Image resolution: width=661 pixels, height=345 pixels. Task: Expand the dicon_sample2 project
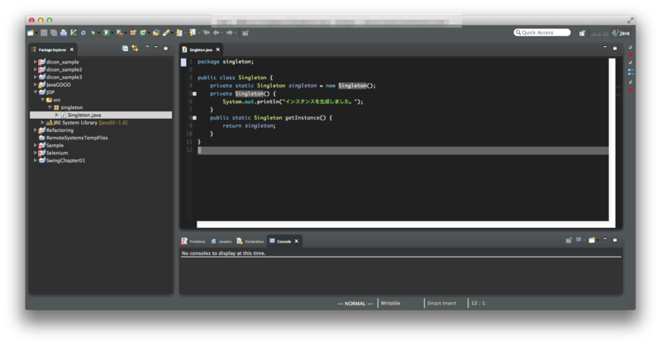[x=36, y=69]
